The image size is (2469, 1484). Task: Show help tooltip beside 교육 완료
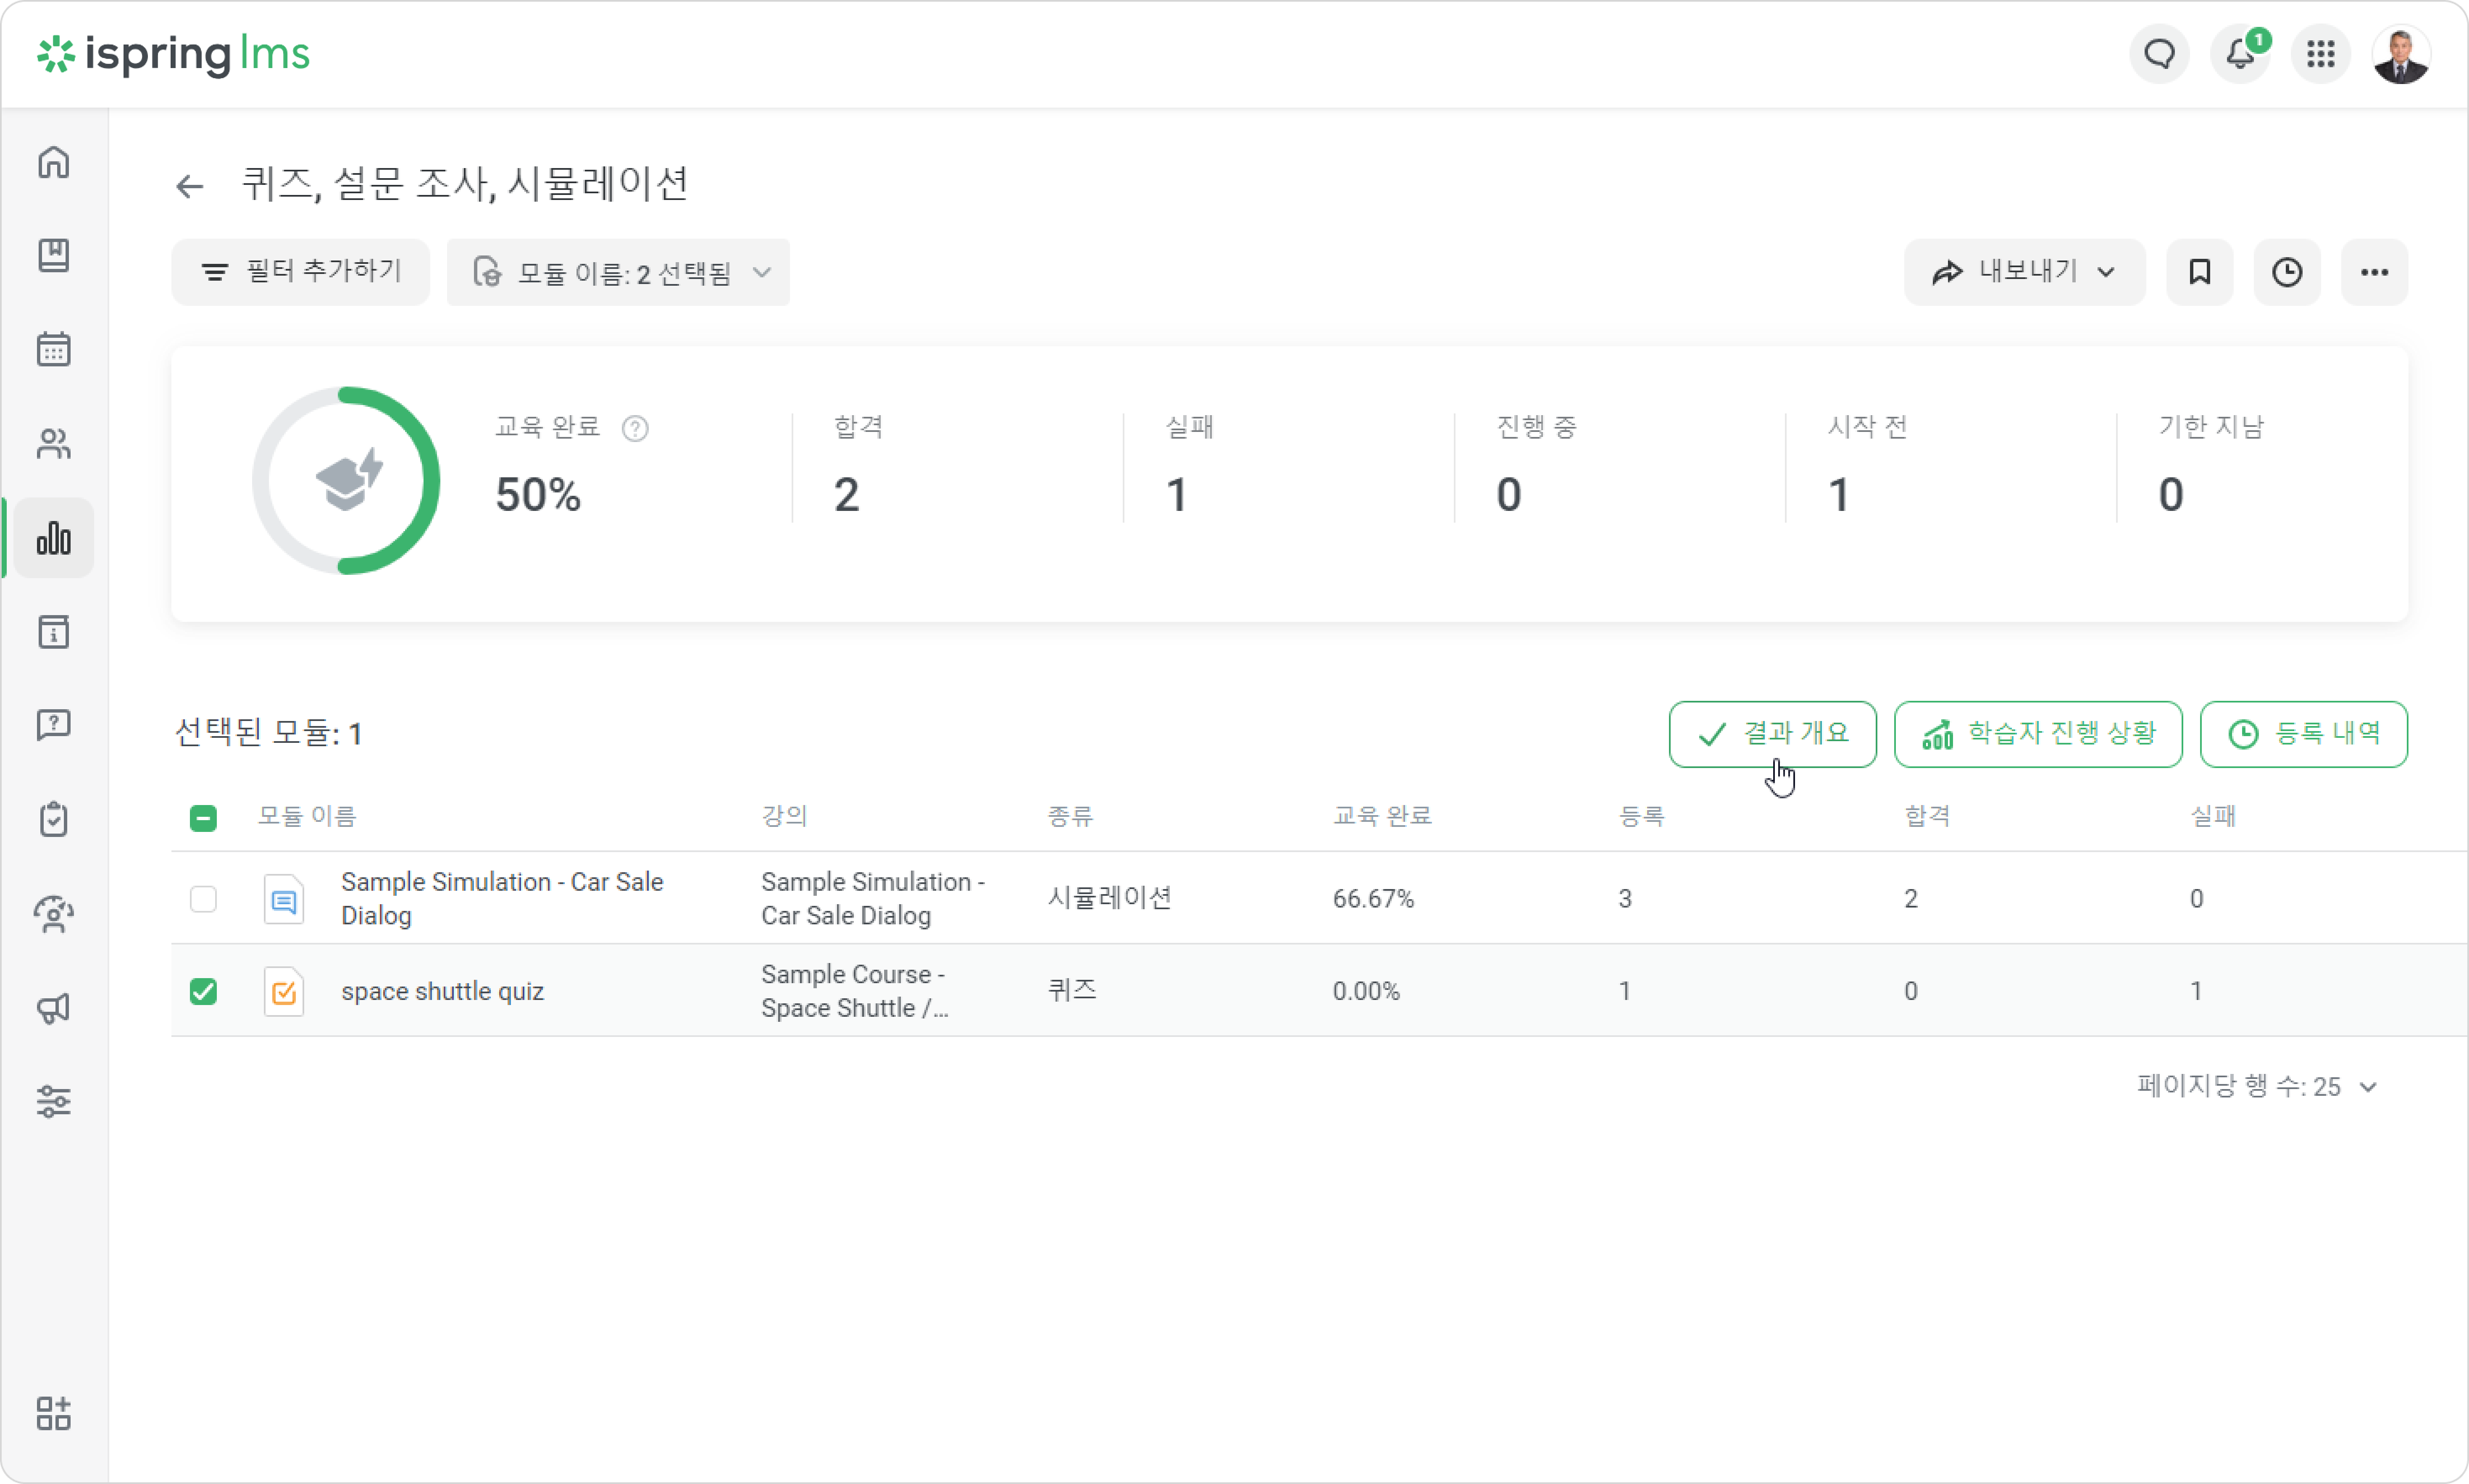(635, 429)
